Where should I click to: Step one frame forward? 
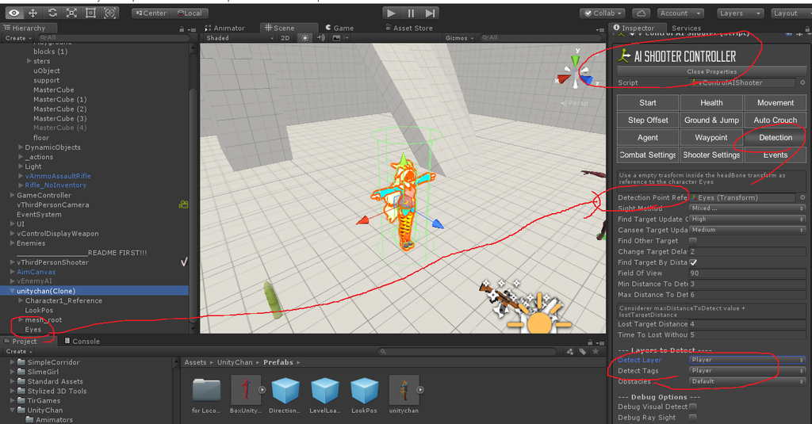pyautogui.click(x=430, y=13)
